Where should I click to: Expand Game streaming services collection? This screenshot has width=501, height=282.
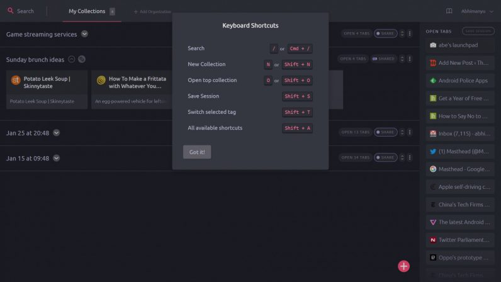click(84, 34)
